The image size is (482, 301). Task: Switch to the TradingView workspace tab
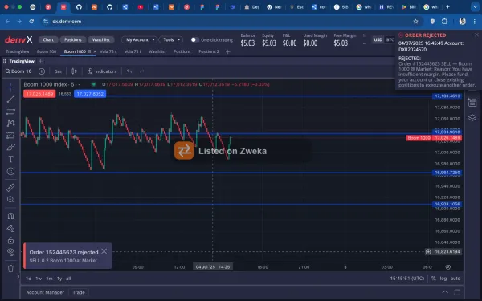coord(18,51)
